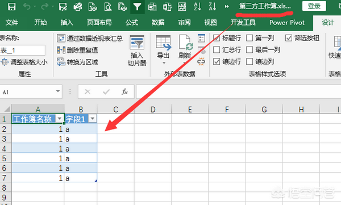Click 调整表格大小 resize table
The width and height of the screenshot is (341, 205).
tap(24, 62)
